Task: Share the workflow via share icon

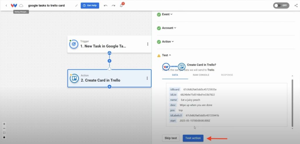Action: pyautogui.click(x=296, y=5)
